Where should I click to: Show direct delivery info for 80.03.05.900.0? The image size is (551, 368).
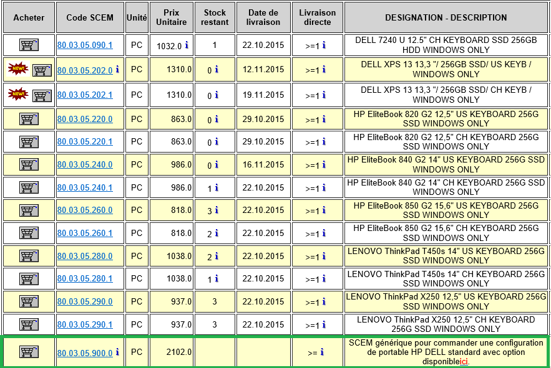(x=322, y=352)
